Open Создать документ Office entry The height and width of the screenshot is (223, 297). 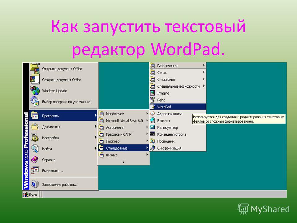tap(64, 80)
